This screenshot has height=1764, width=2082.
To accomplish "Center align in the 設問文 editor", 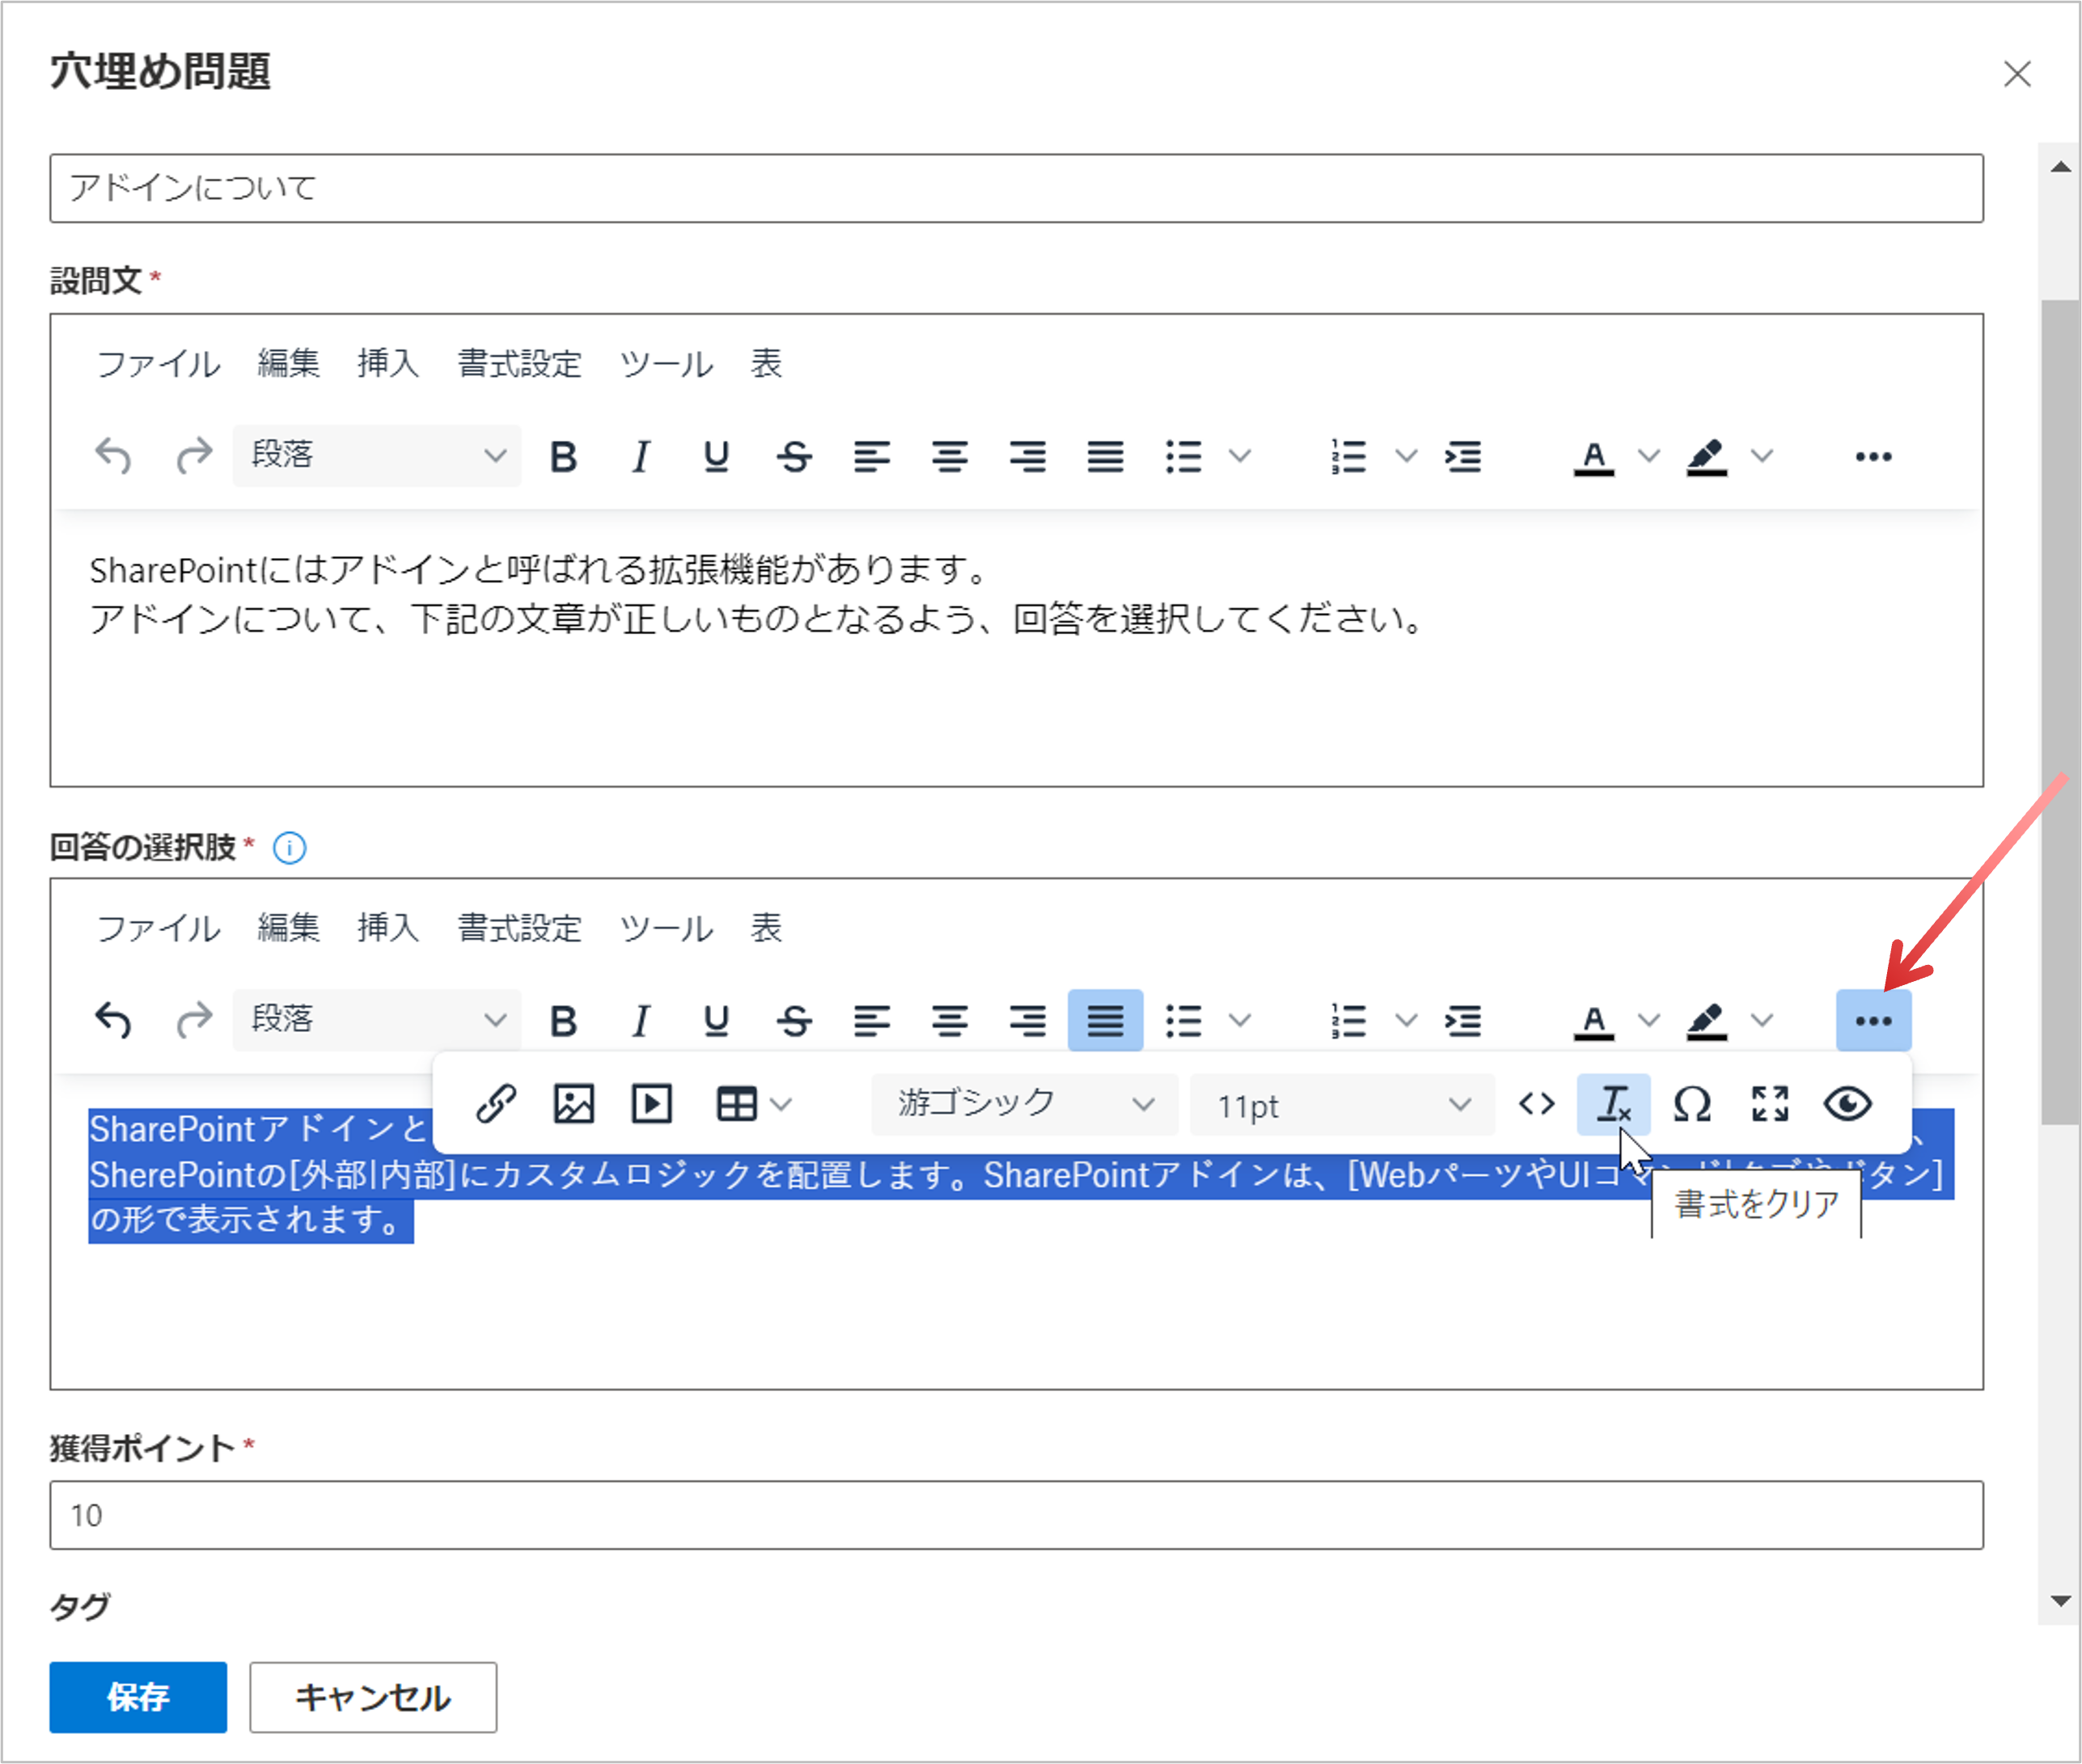I will 949,456.
